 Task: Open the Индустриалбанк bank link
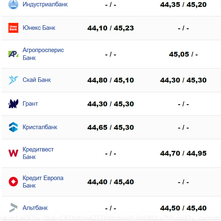tap(45, 5)
